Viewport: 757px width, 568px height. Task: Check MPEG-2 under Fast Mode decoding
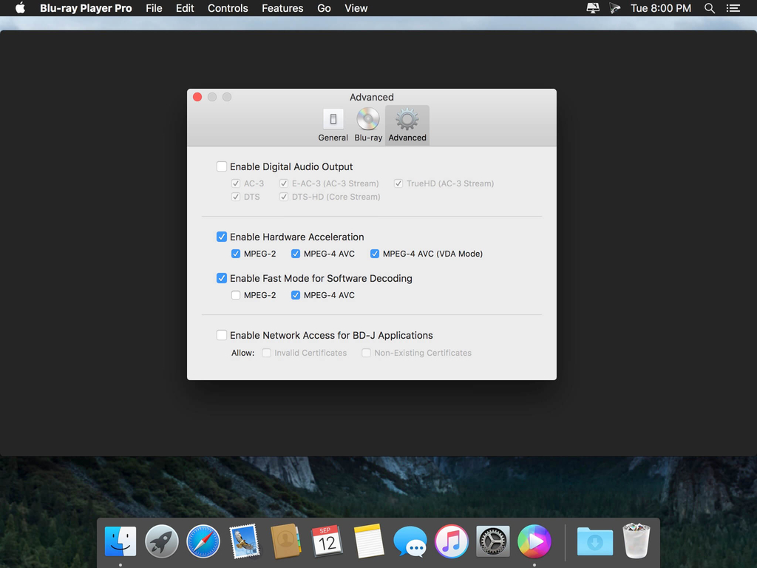[x=236, y=295]
